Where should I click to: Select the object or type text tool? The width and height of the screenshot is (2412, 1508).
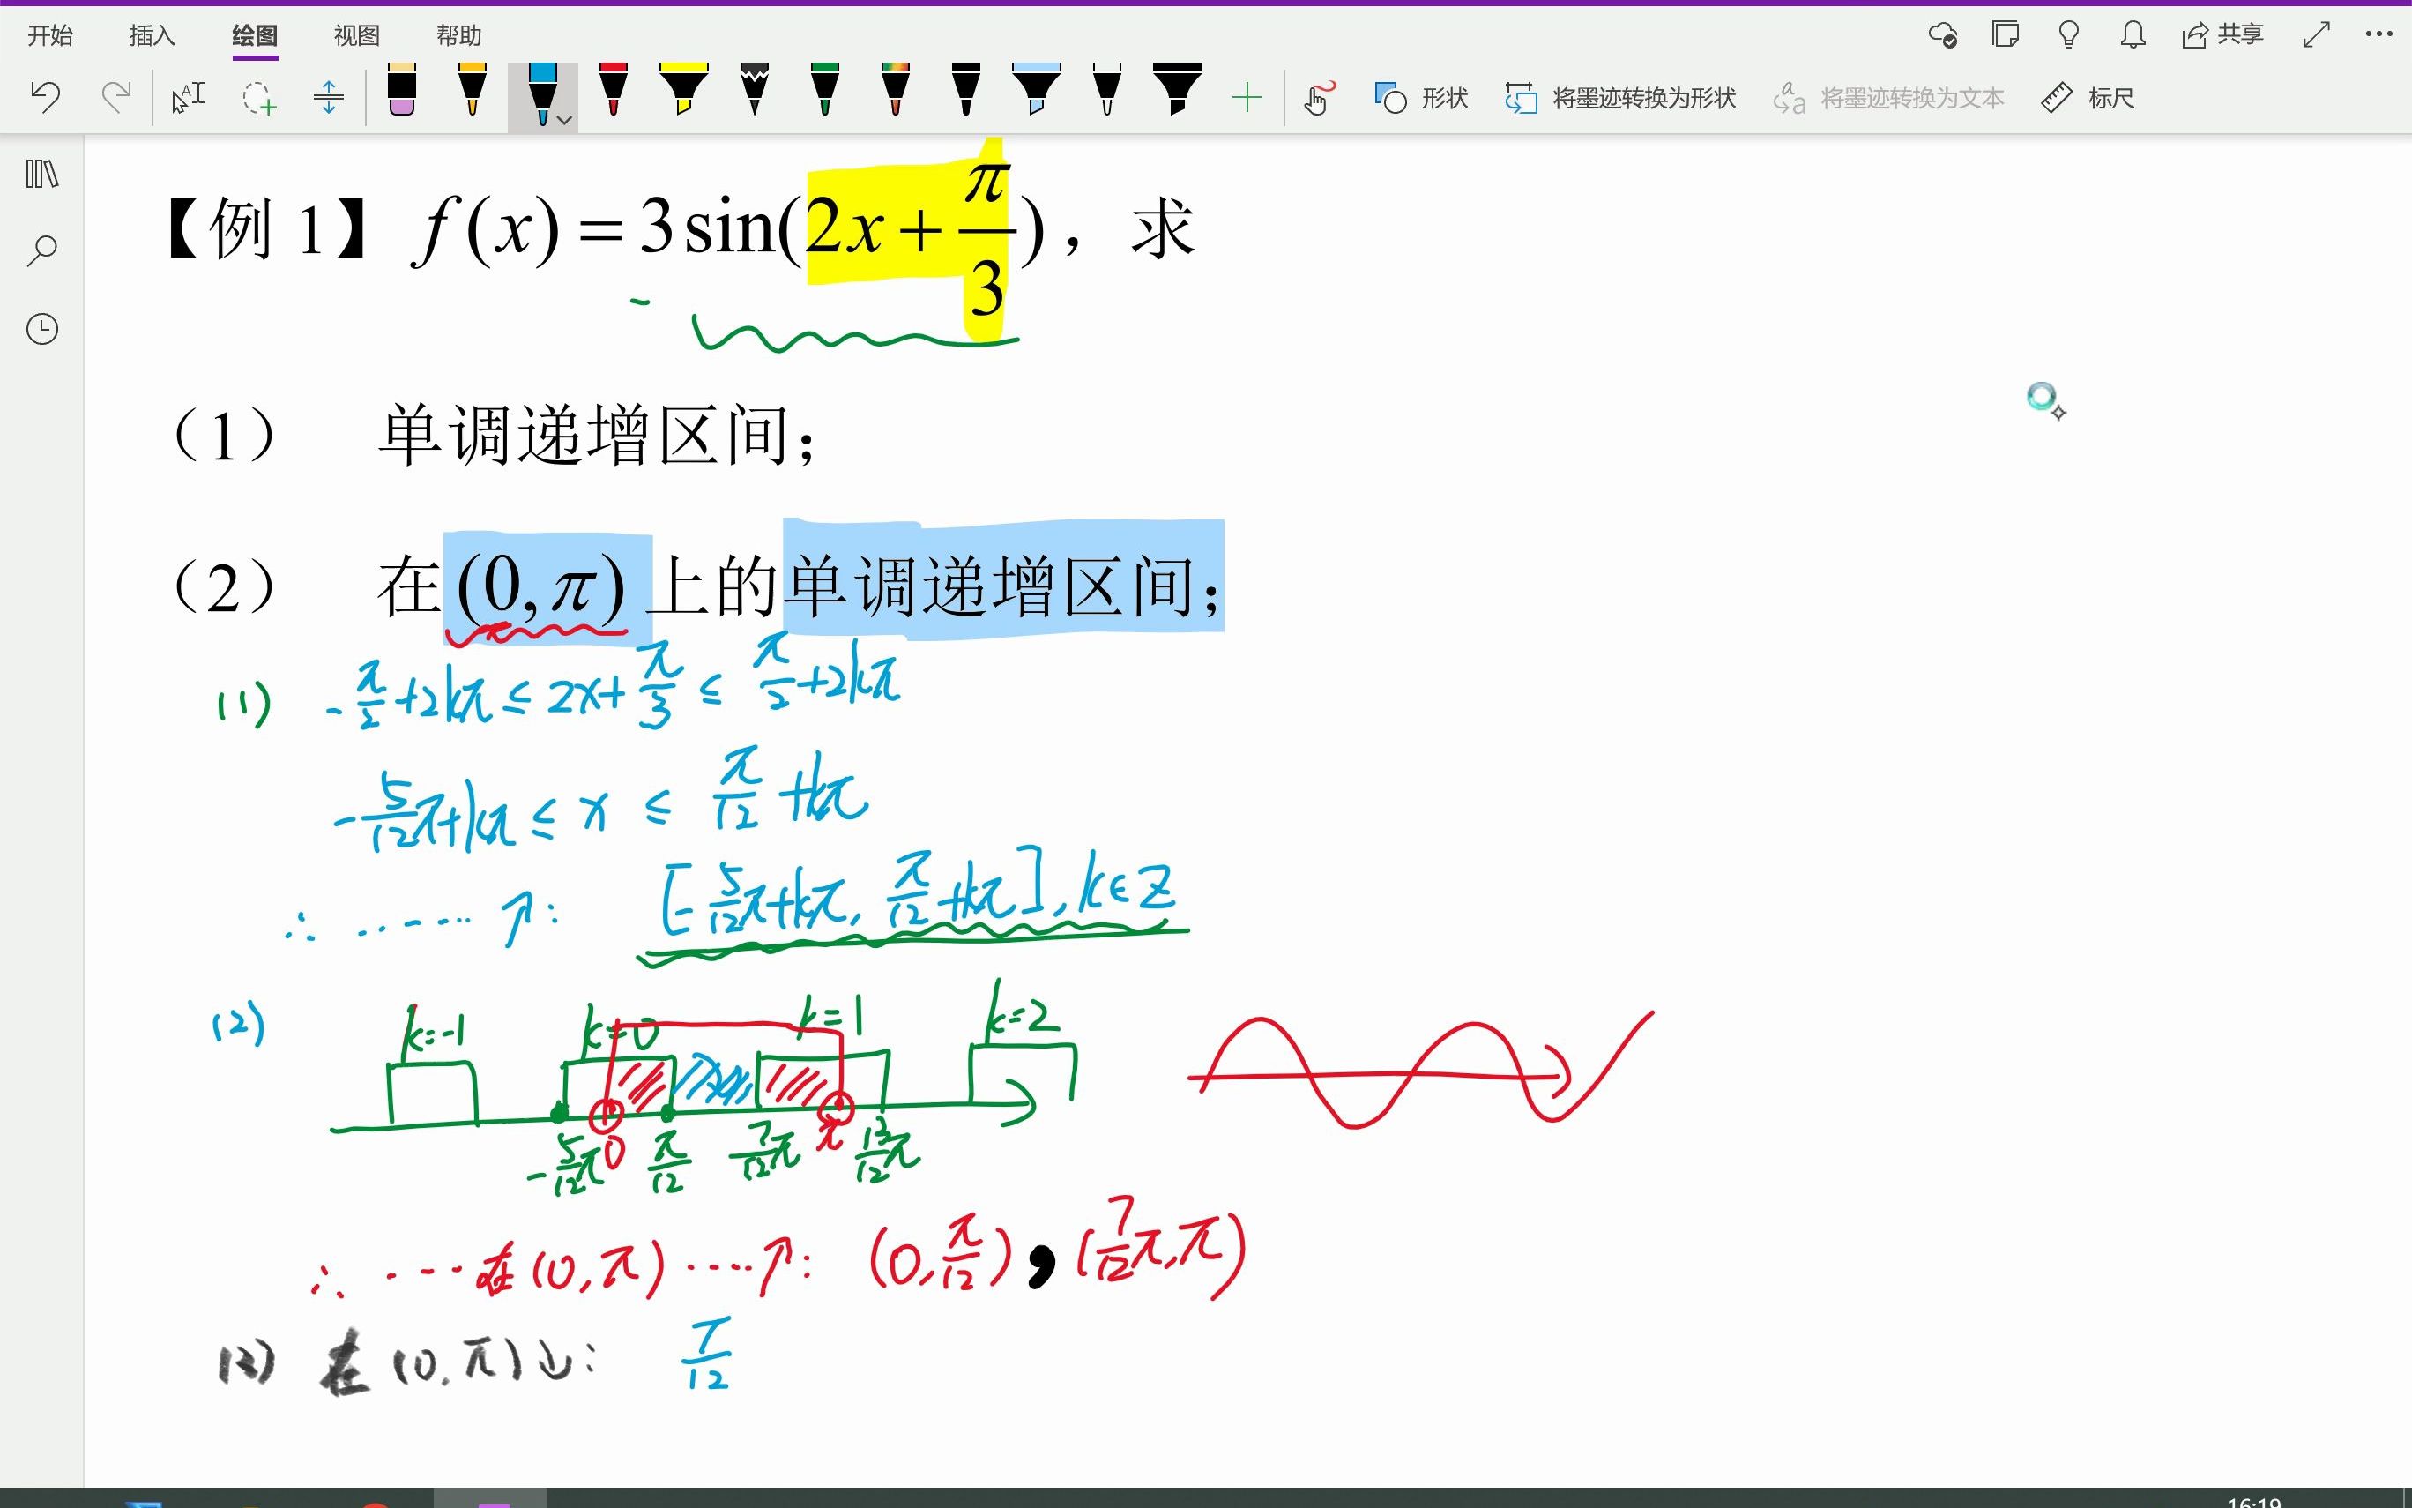pyautogui.click(x=188, y=98)
